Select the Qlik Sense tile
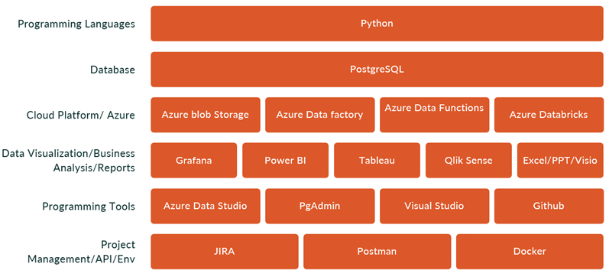The image size is (609, 277). click(x=469, y=160)
